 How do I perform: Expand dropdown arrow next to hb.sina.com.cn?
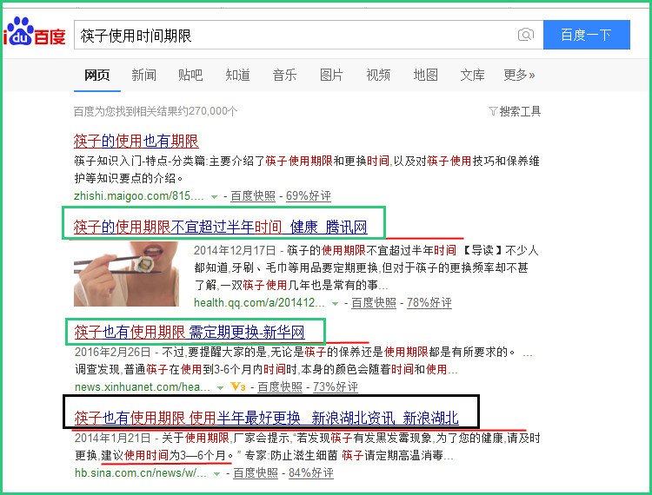(x=216, y=474)
